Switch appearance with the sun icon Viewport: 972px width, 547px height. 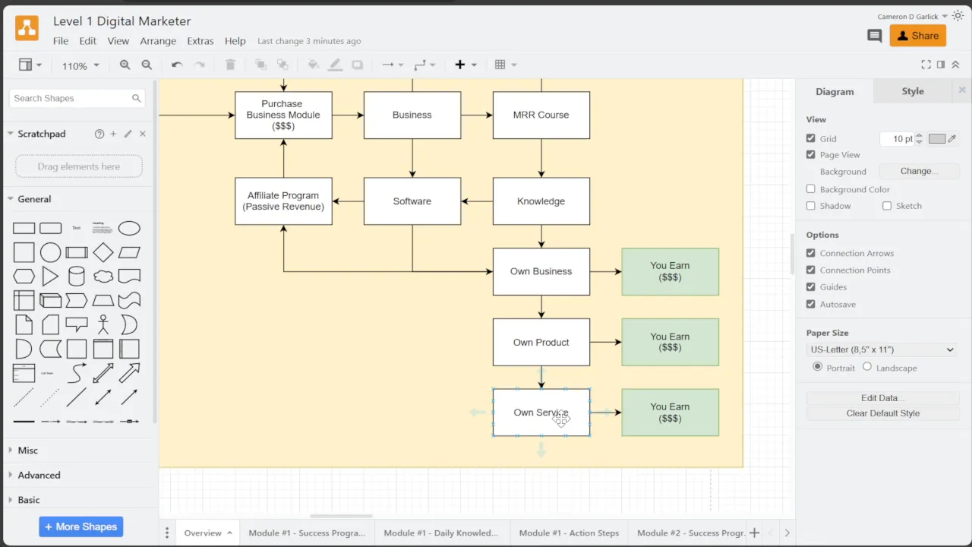(958, 16)
